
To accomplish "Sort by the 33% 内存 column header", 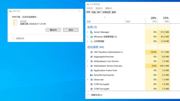I will 164,20.
